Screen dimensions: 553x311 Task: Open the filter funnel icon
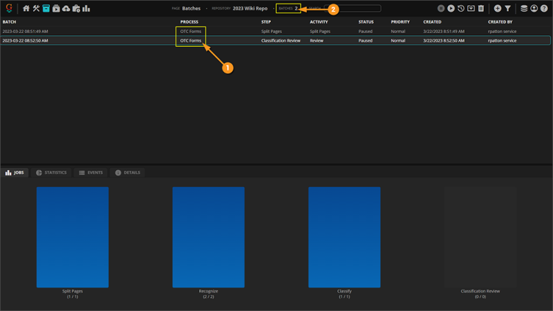[x=508, y=9]
